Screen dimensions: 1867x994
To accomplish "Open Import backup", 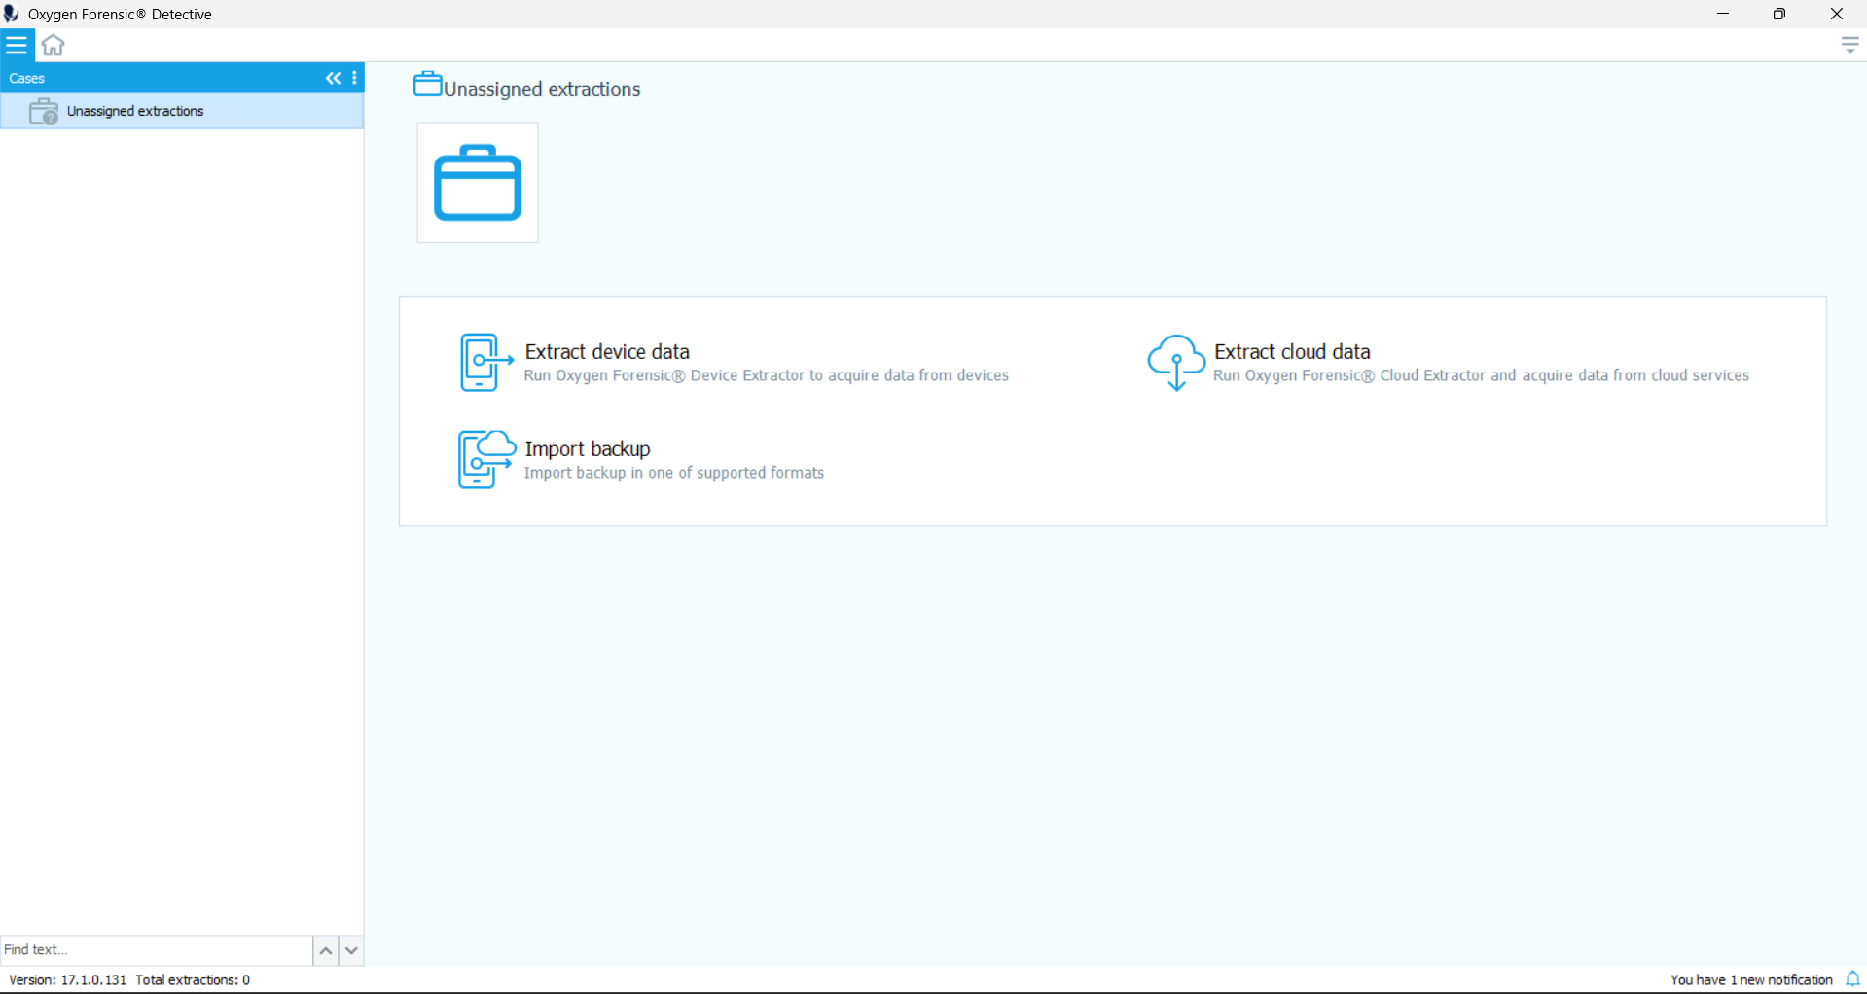I will coord(588,448).
